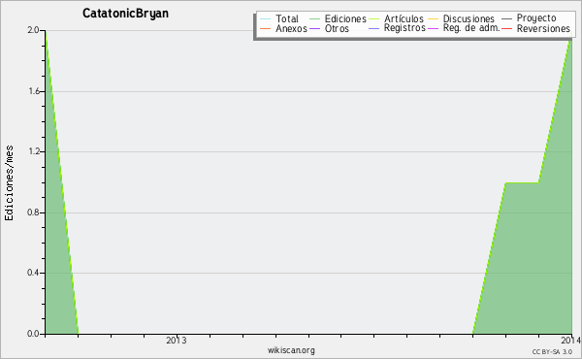Click the 0.8 y-axis value

coord(33,212)
